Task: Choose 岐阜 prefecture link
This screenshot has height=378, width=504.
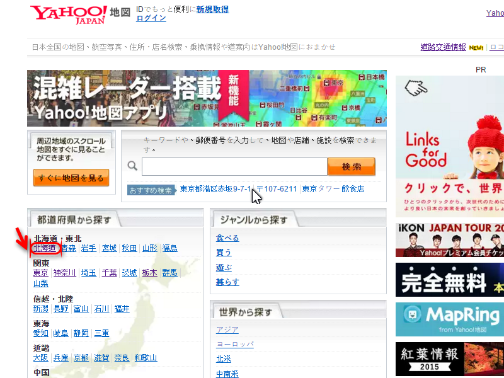Action: [x=61, y=333]
